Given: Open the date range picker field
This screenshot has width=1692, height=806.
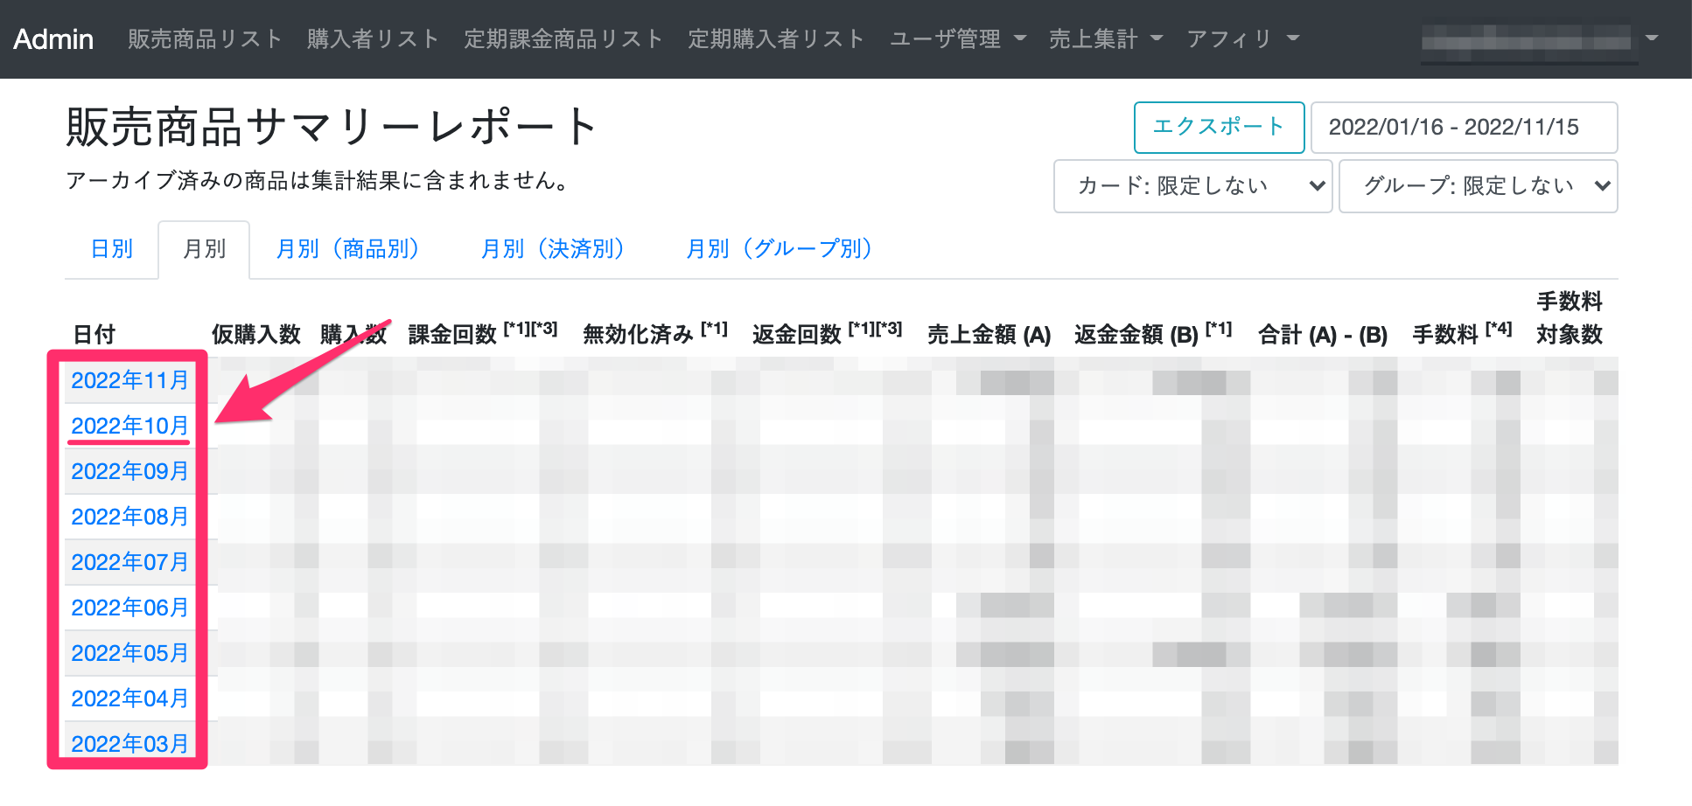Looking at the screenshot, I should point(1463,127).
